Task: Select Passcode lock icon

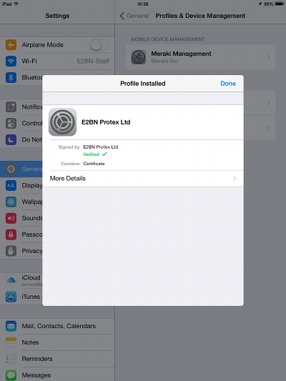Action: [11, 234]
